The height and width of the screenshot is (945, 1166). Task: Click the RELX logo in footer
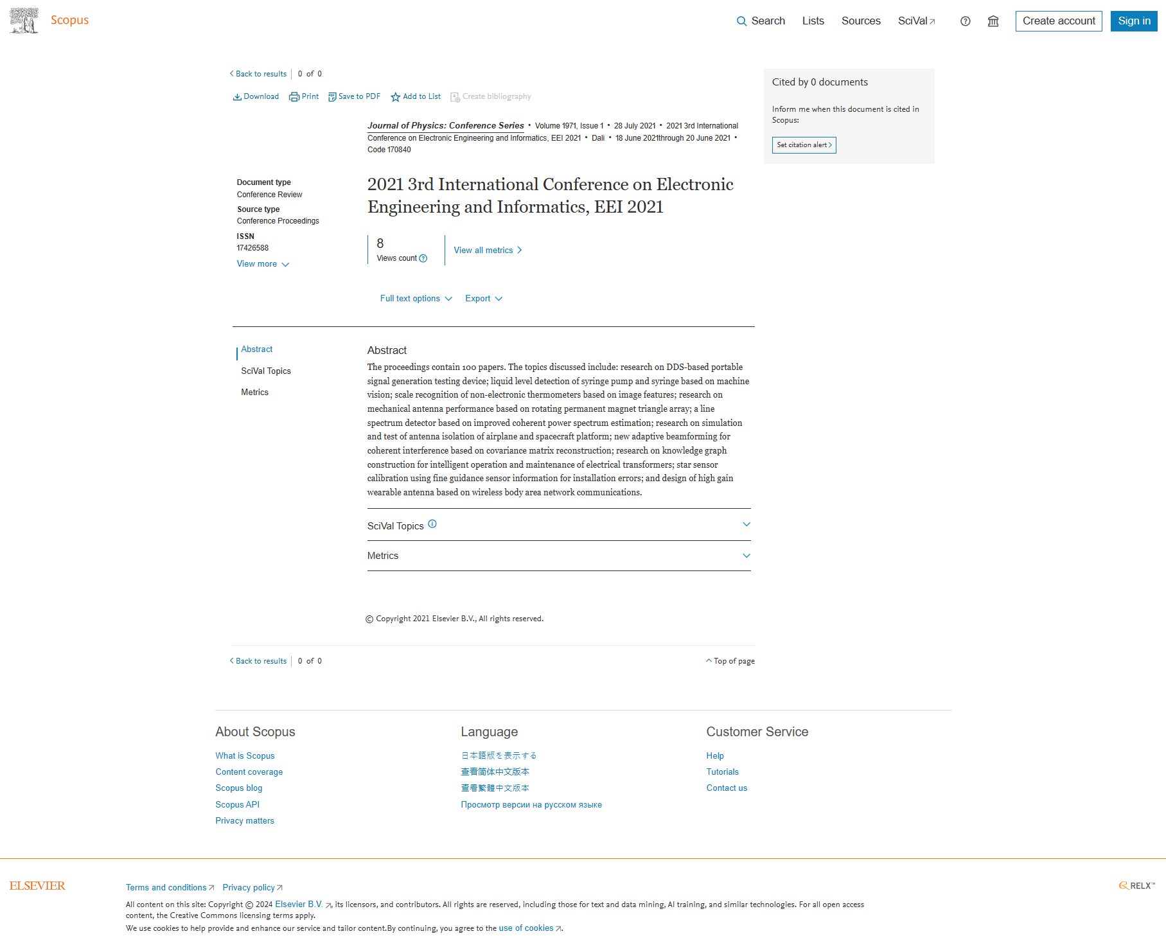[x=1137, y=886]
